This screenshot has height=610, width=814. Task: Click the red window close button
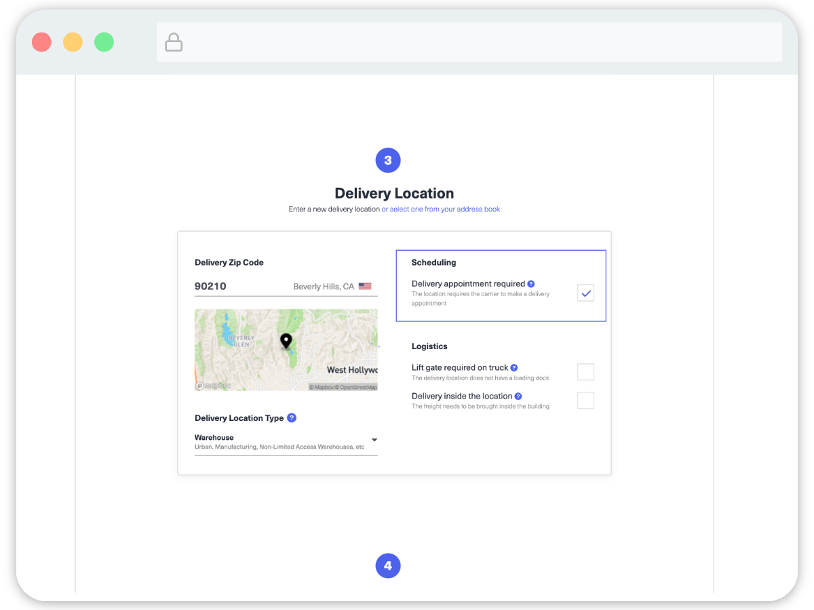point(42,42)
